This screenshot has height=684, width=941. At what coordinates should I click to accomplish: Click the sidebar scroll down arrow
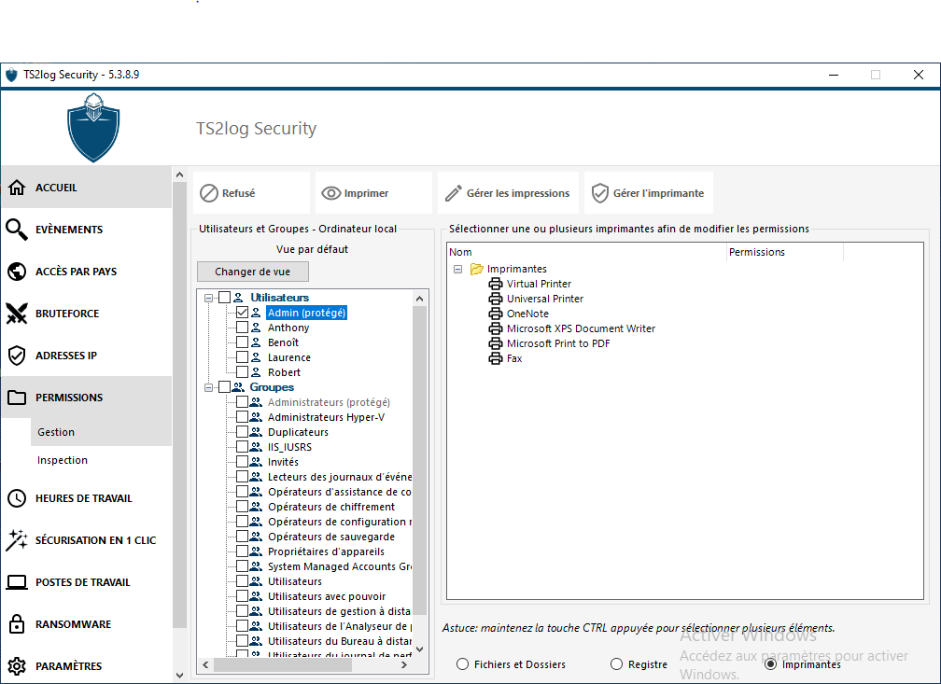pyautogui.click(x=179, y=676)
